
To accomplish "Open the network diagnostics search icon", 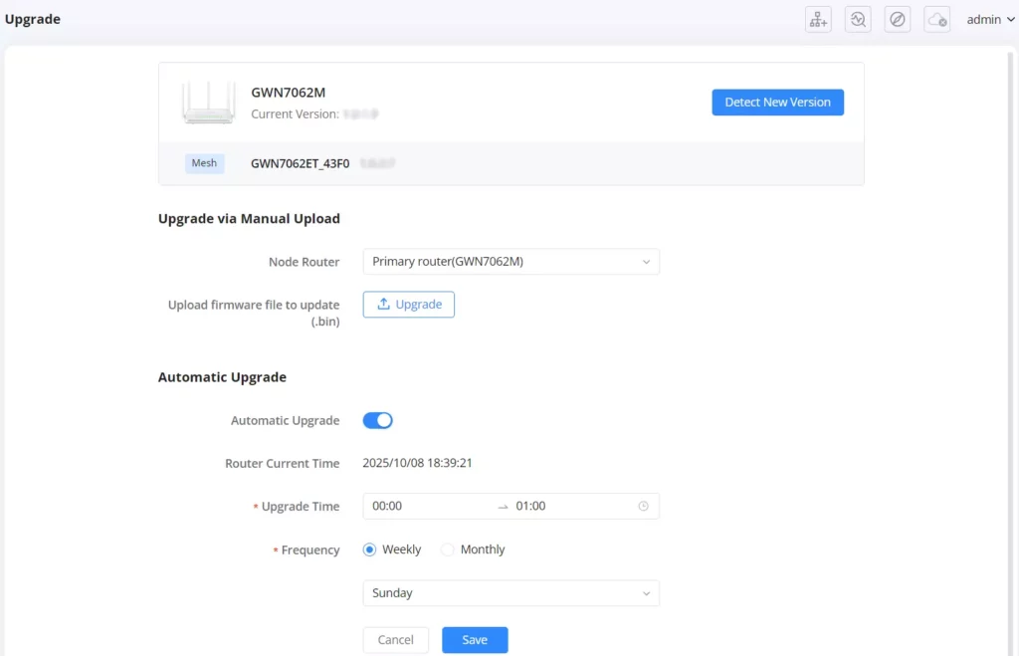I will pos(858,20).
